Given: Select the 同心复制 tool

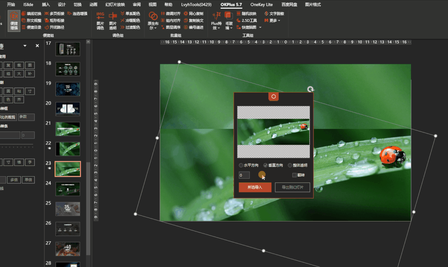Looking at the screenshot, I should [x=193, y=13].
